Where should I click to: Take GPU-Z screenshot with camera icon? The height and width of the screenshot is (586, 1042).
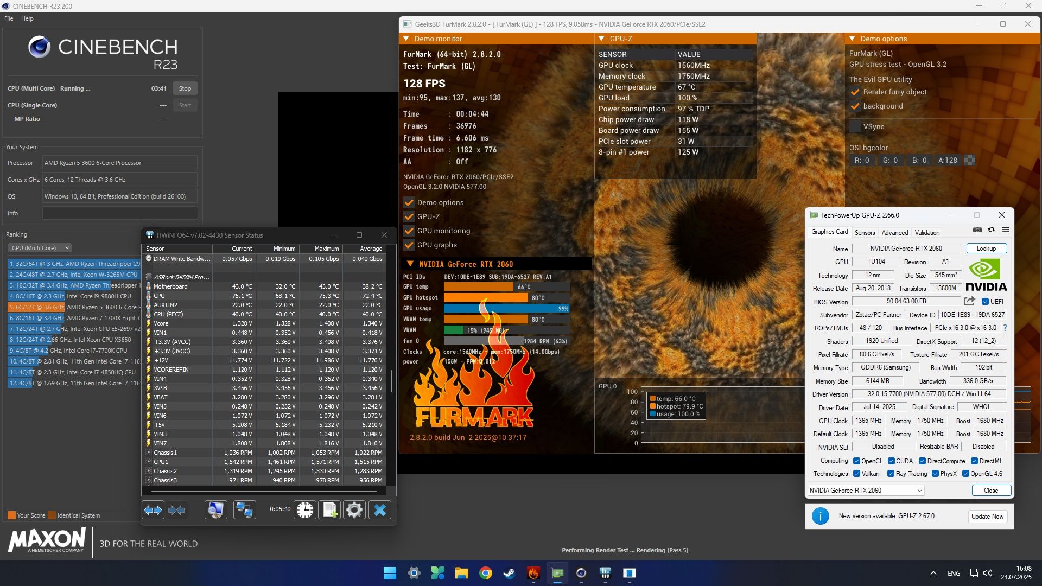pyautogui.click(x=977, y=230)
